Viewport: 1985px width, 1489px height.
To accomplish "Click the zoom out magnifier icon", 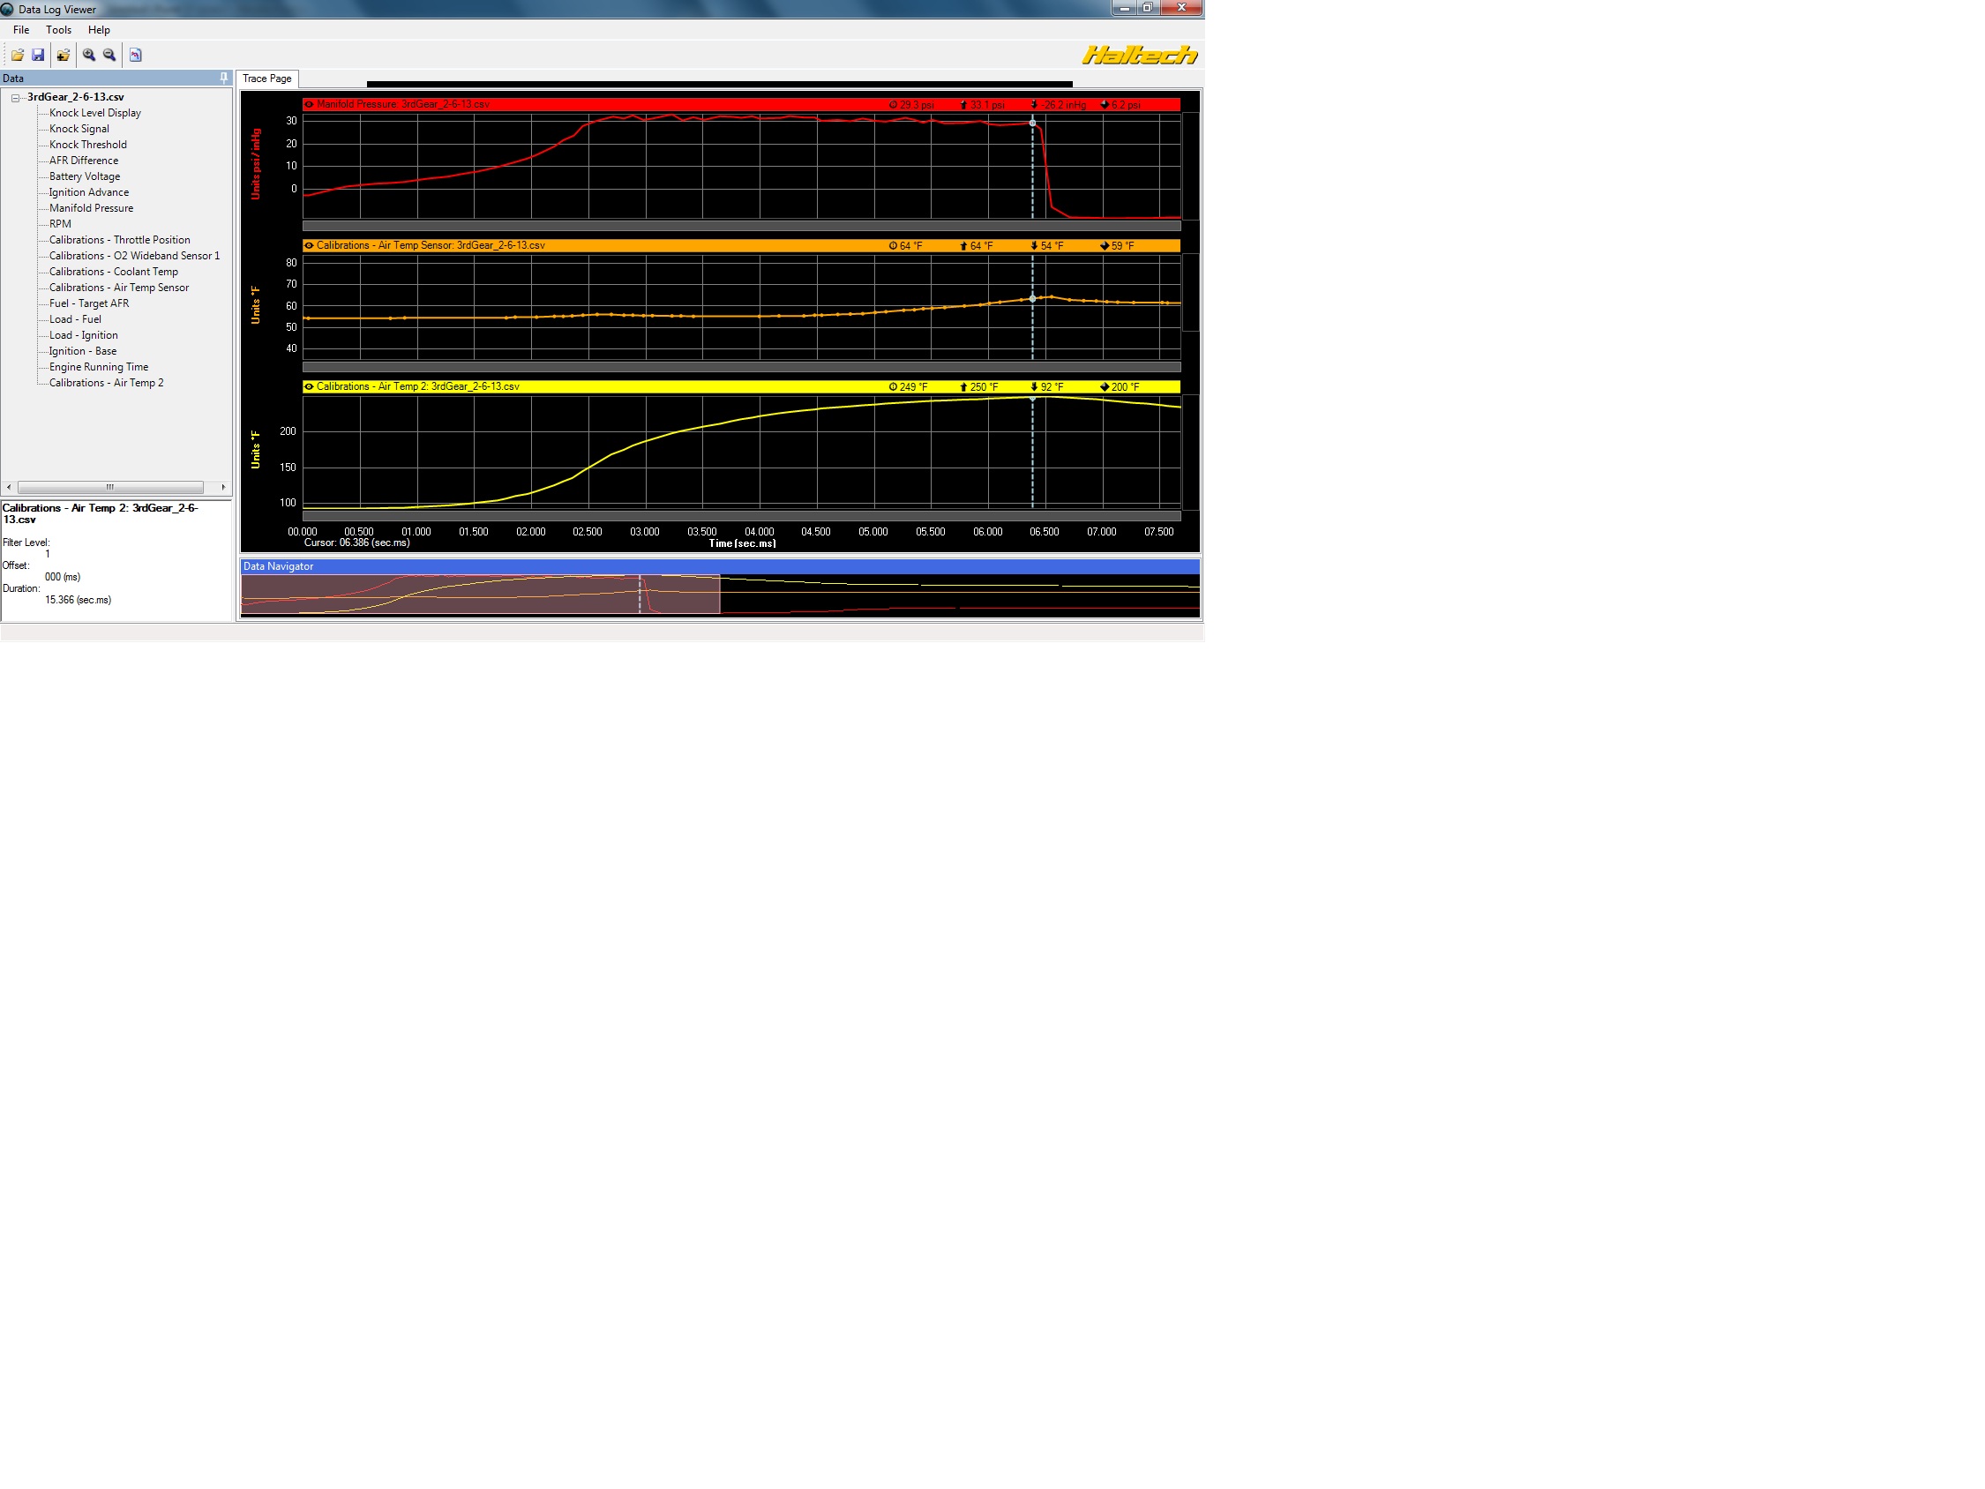I will point(109,55).
